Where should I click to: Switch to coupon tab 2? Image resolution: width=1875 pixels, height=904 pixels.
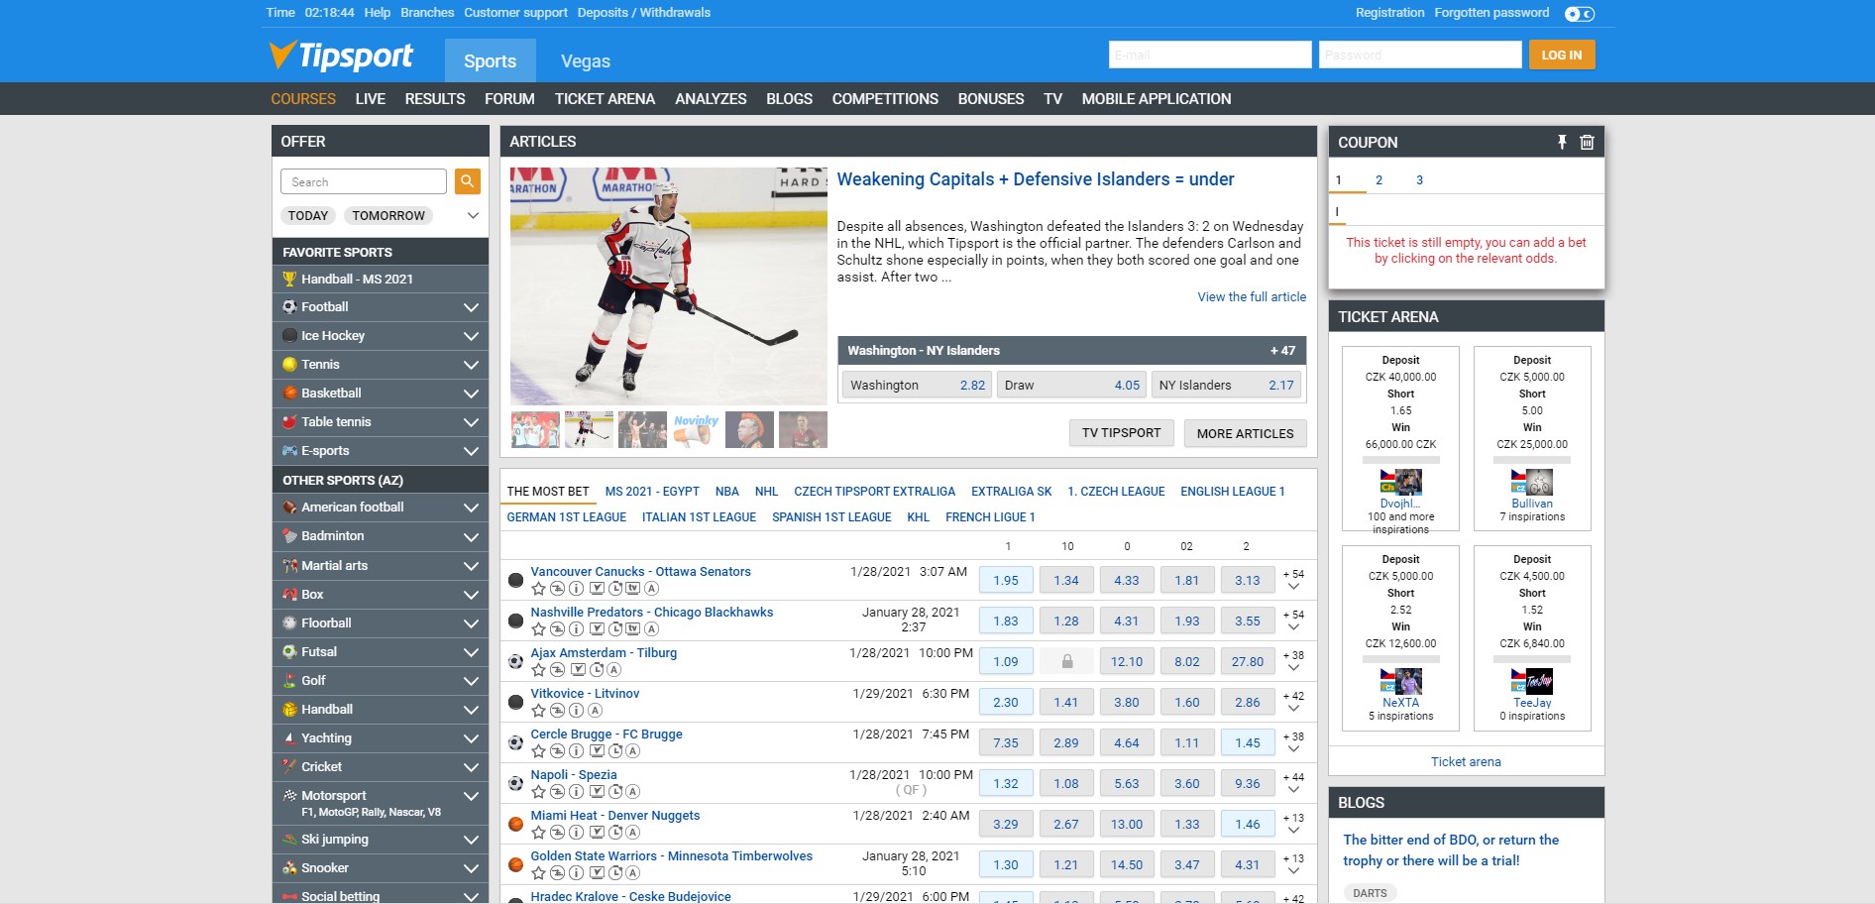point(1379,179)
